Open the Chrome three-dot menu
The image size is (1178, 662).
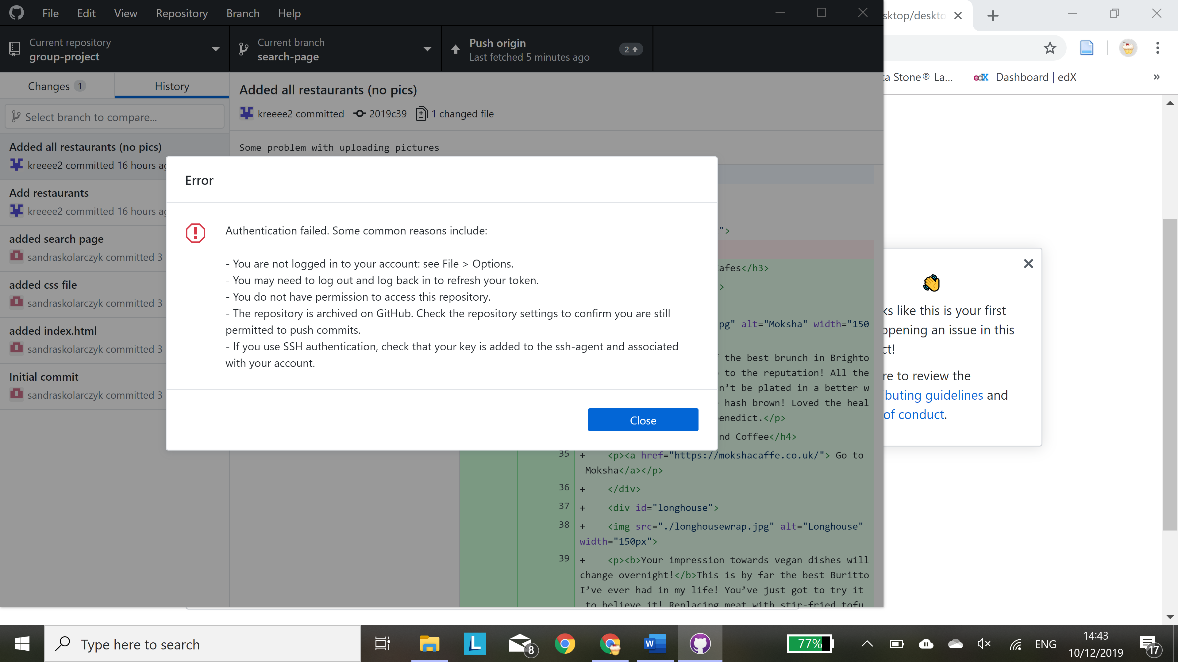[x=1157, y=48]
